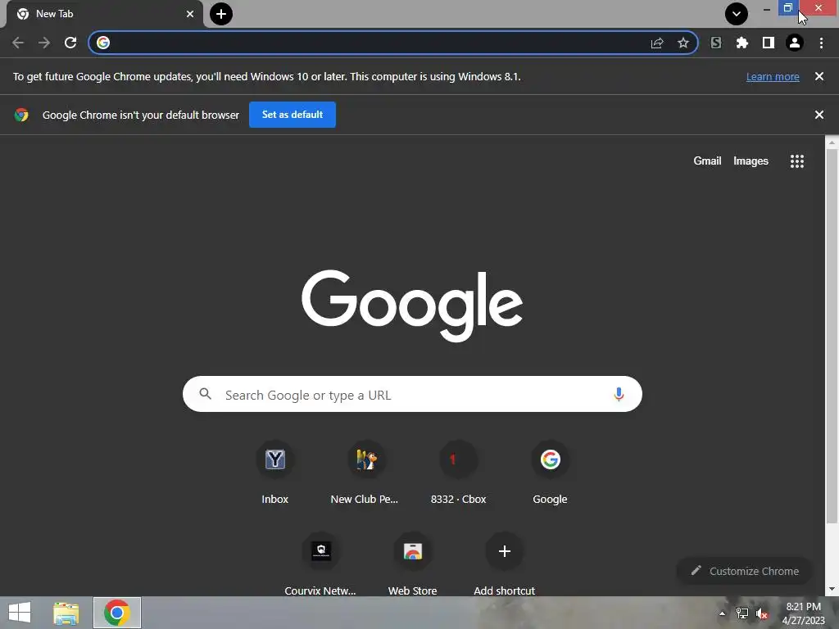Start voice search with microphone icon
839x629 pixels.
coord(619,394)
